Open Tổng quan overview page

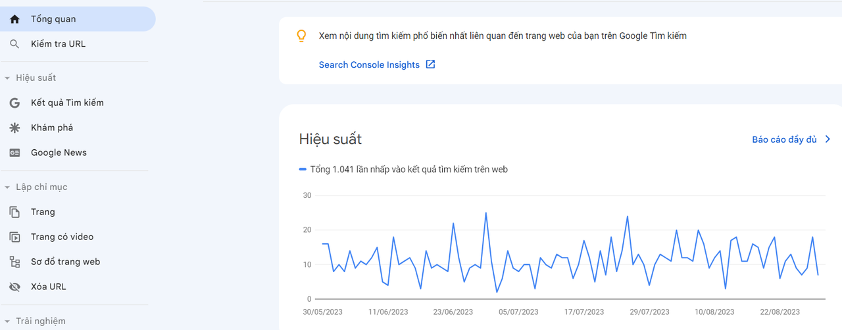coord(78,19)
